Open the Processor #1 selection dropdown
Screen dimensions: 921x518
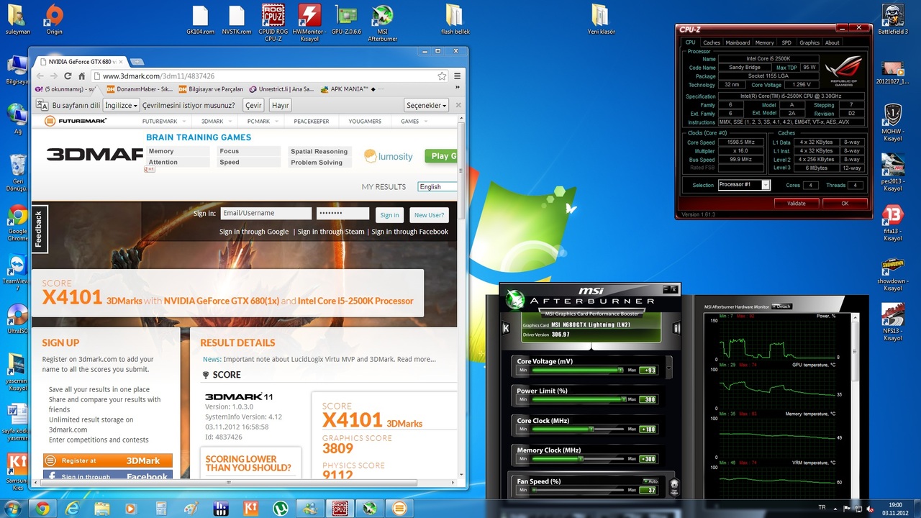[x=744, y=185]
